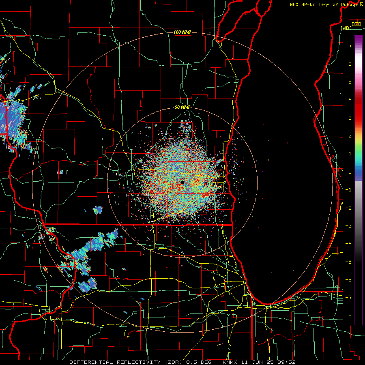Click the -7 value on color scale
The width and height of the screenshot is (365, 365).
[x=348, y=298]
